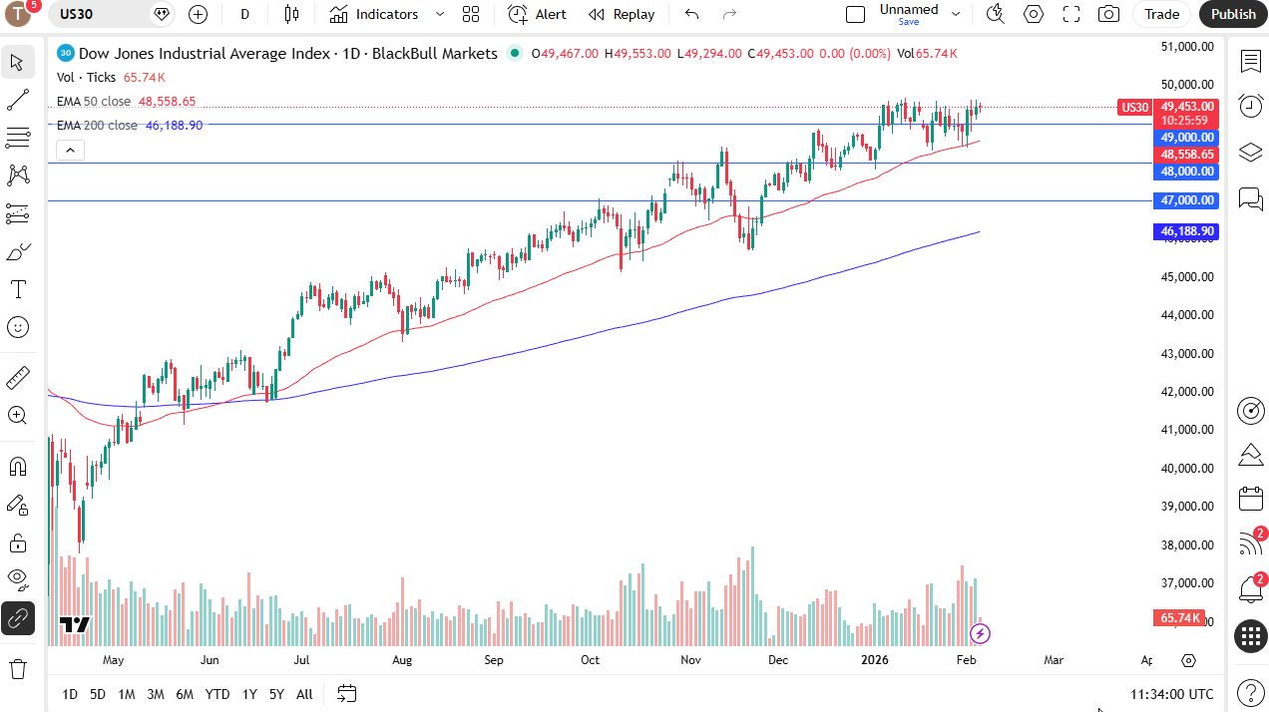
Task: Open the indicator templates grid
Action: point(471,14)
